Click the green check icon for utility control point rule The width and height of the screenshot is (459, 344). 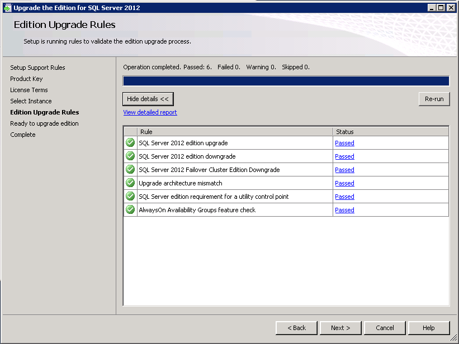130,196
